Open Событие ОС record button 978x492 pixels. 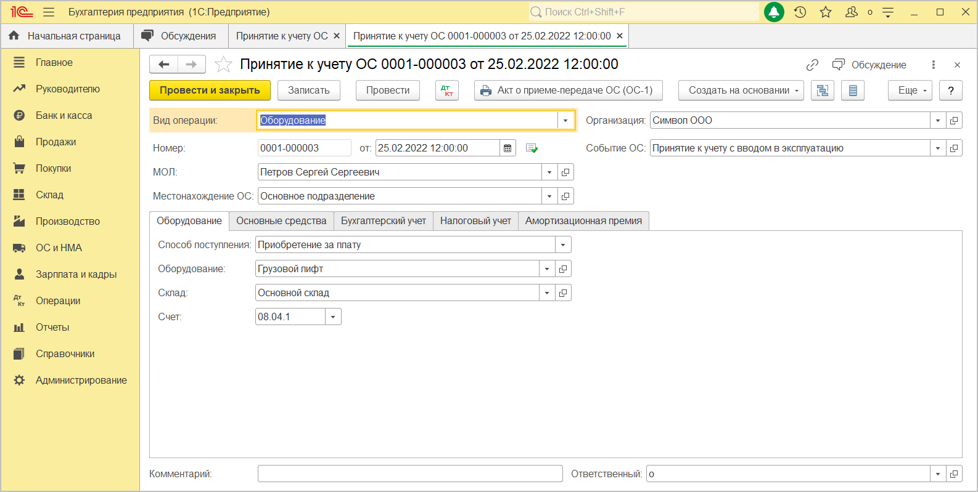[x=954, y=148]
